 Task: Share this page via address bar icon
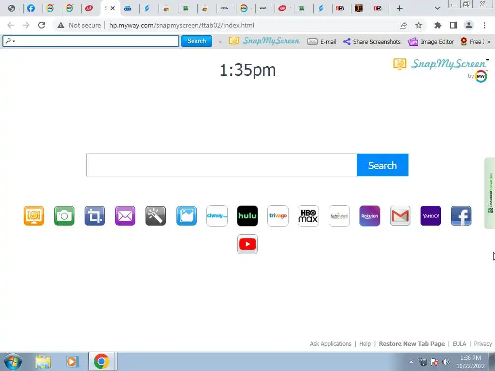coord(403,25)
